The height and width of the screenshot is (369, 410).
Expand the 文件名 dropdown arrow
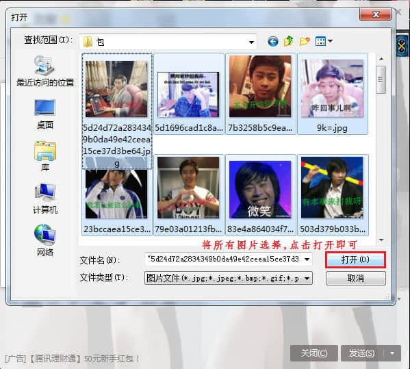(x=307, y=259)
